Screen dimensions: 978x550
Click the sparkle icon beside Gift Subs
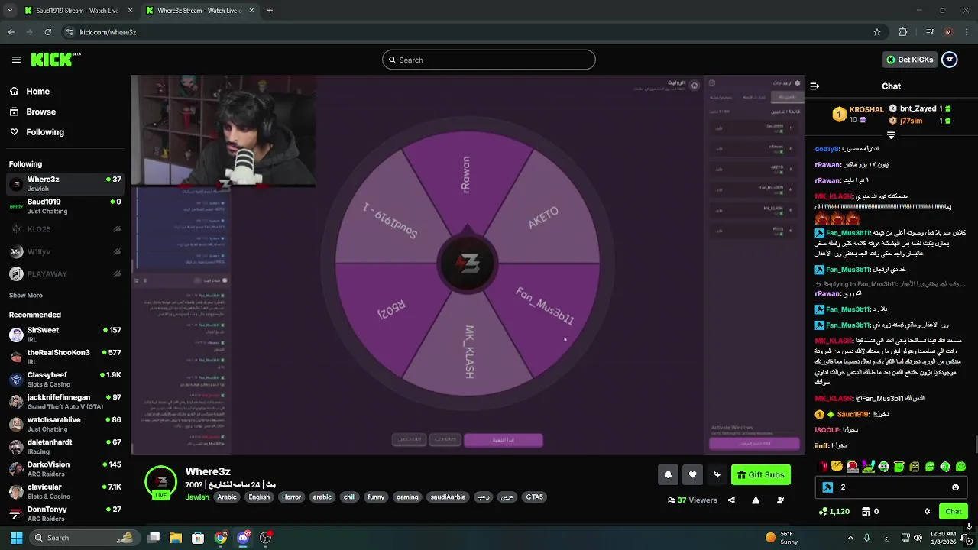click(717, 474)
